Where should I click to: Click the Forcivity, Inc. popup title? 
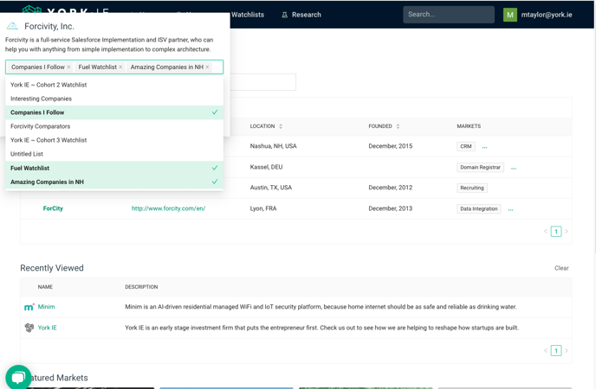click(49, 26)
